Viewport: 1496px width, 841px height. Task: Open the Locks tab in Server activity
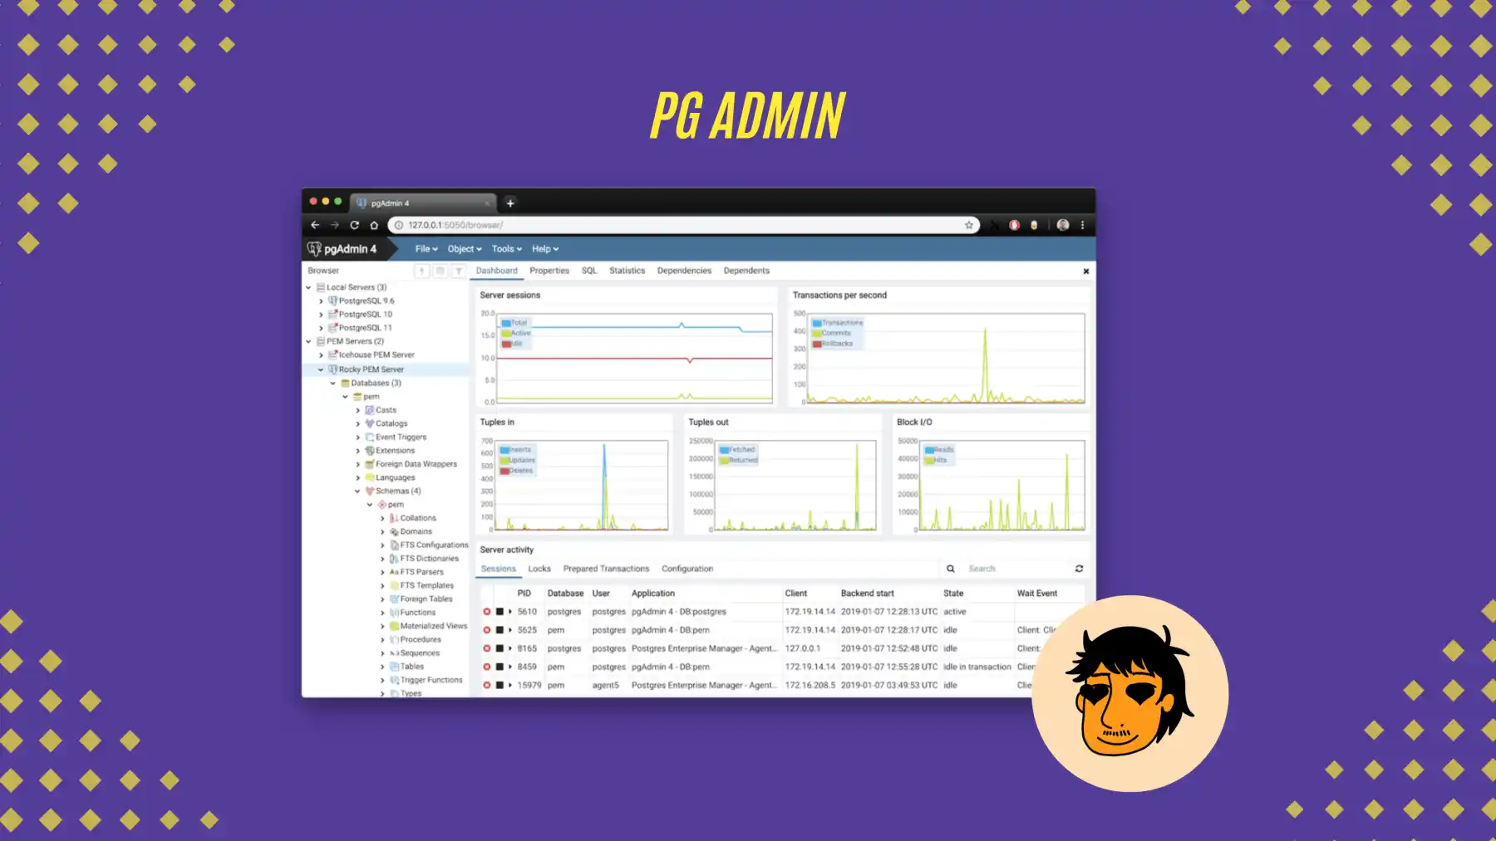tap(539, 569)
